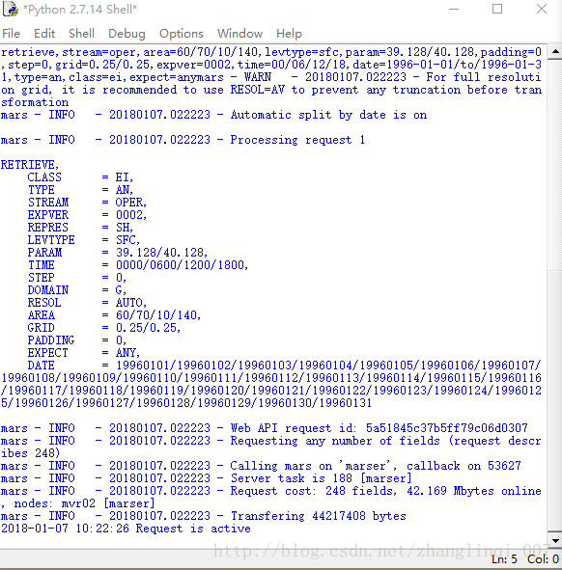Viewport: 562px width, 570px height.
Task: Click the 'STEP = 0,' line
Action: pyautogui.click(x=77, y=278)
